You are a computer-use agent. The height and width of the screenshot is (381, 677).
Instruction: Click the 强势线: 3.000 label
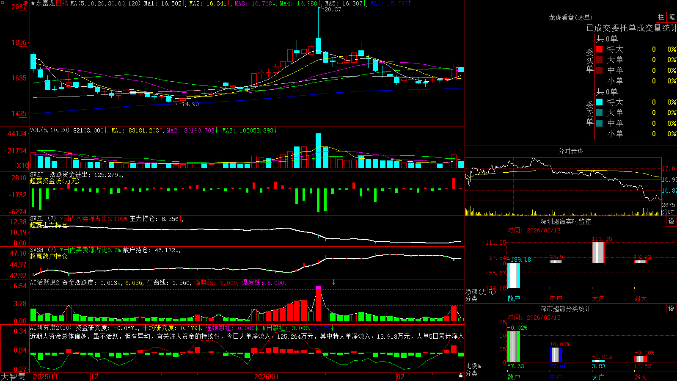[216, 282]
